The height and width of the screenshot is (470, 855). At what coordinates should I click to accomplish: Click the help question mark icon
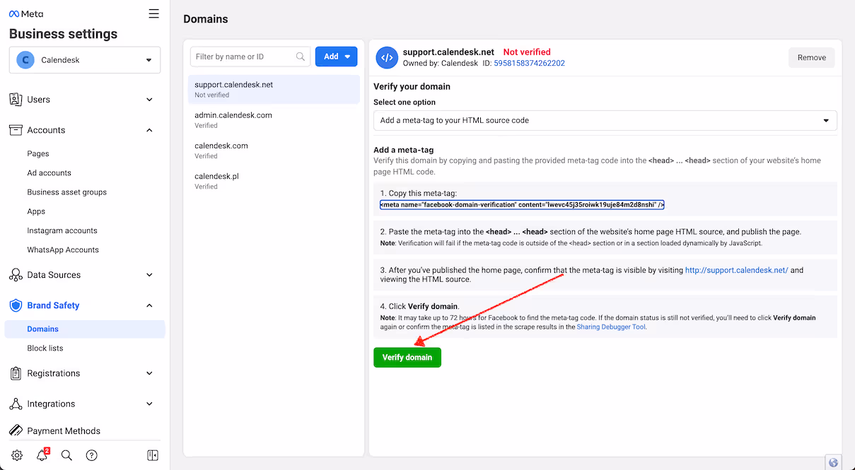pos(91,455)
